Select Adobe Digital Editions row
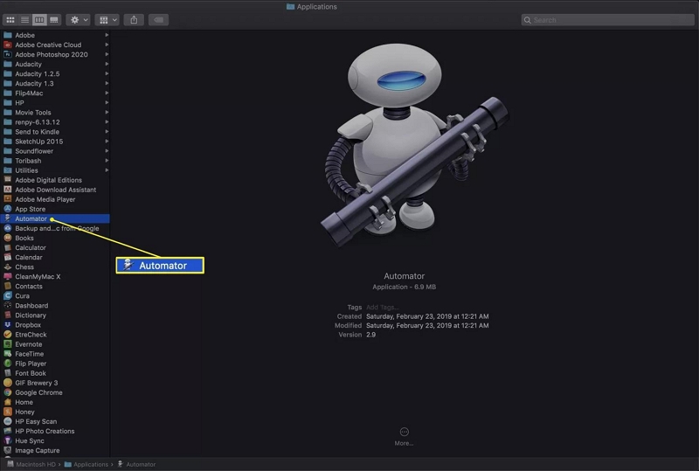 click(55, 180)
